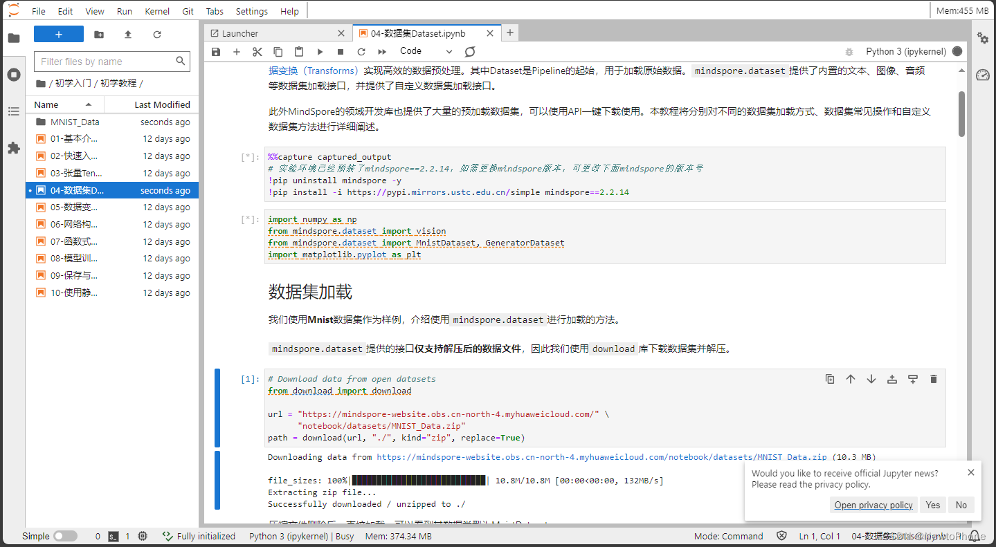Click the blue New Launcher plus button

59,34
